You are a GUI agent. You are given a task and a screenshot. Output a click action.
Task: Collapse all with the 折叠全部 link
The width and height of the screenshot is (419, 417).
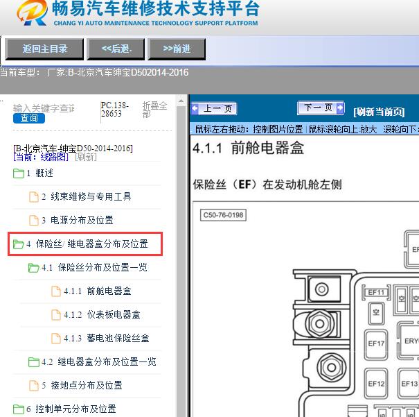click(x=154, y=110)
